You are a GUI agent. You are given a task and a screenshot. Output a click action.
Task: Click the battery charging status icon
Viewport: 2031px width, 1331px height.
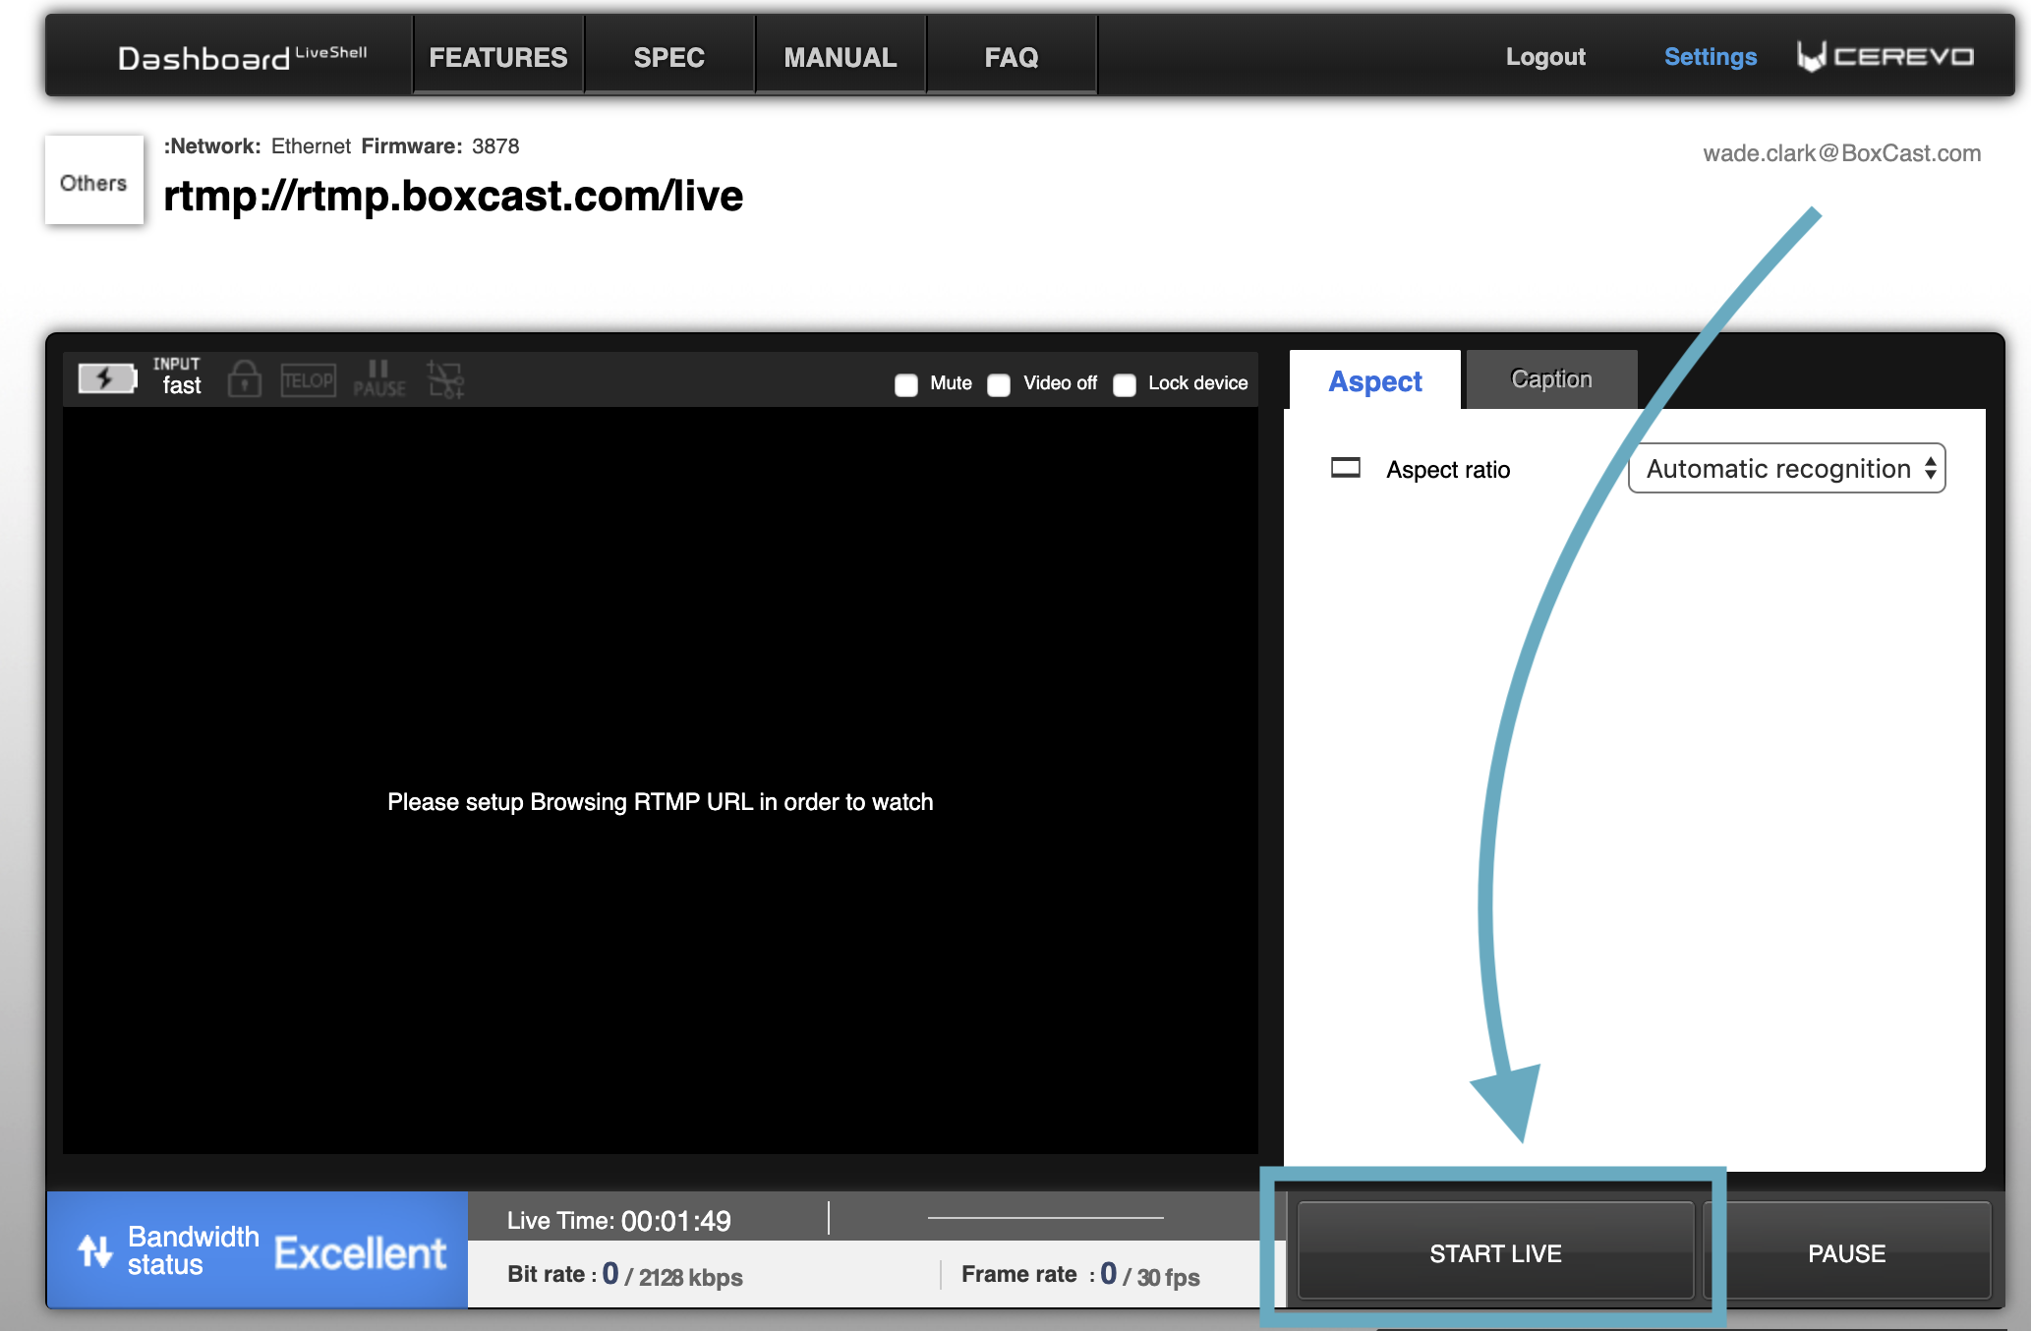click(106, 378)
